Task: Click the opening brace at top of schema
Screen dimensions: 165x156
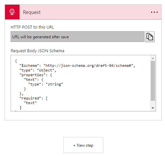Action: coord(16,61)
